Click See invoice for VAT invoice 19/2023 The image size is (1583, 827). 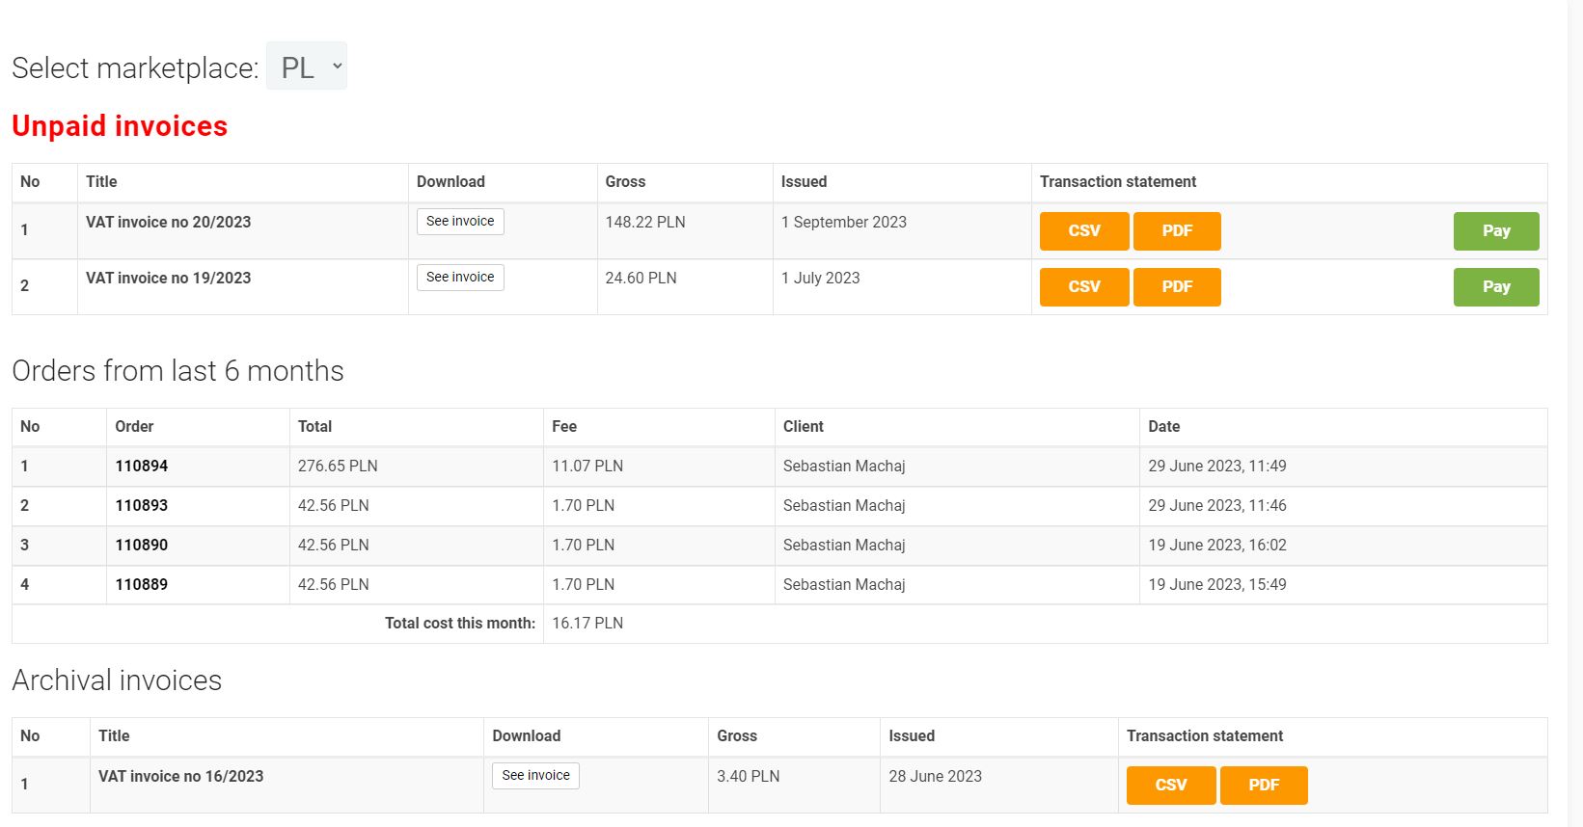click(x=460, y=278)
